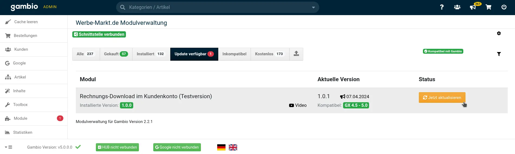Focus the Kategorien / Artikel search field
The image size is (515, 154).
218,7
